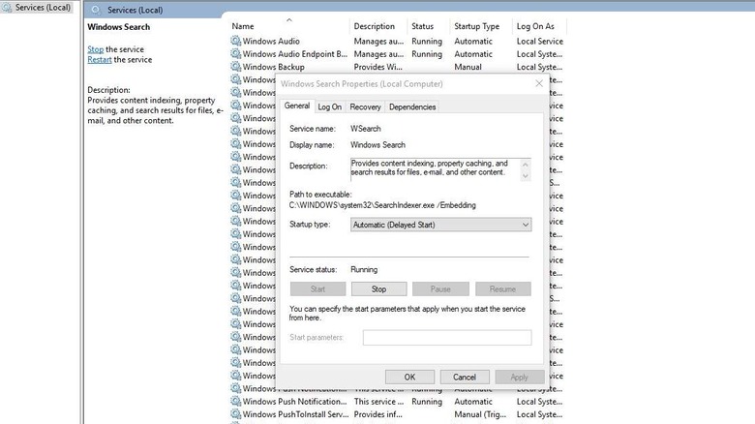The height and width of the screenshot is (424, 755).
Task: Select the Windows Audio Endpoint Builder icon
Action: click(x=235, y=54)
